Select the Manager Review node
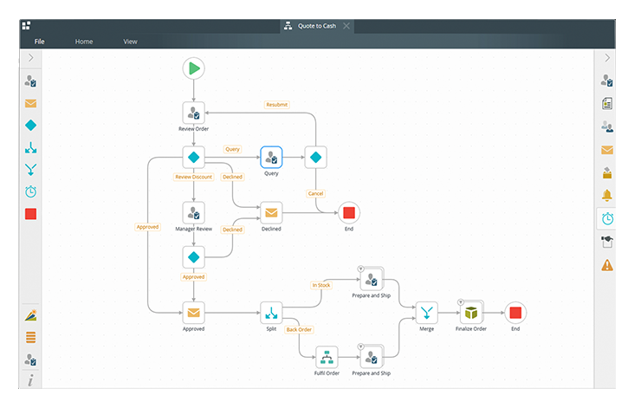The width and height of the screenshot is (634, 408). tap(194, 213)
